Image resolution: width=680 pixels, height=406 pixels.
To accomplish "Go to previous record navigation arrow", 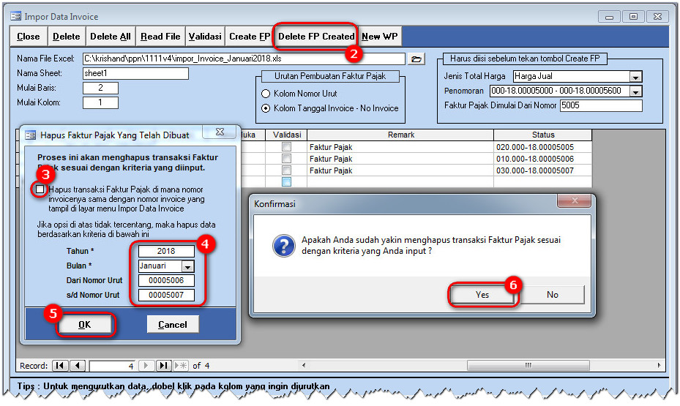I will [x=78, y=365].
